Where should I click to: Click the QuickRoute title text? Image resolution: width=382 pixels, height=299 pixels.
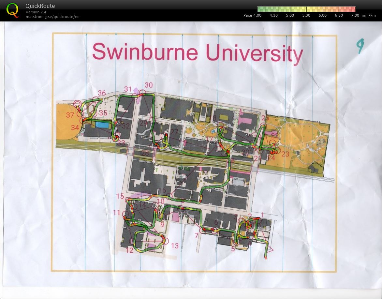point(40,6)
